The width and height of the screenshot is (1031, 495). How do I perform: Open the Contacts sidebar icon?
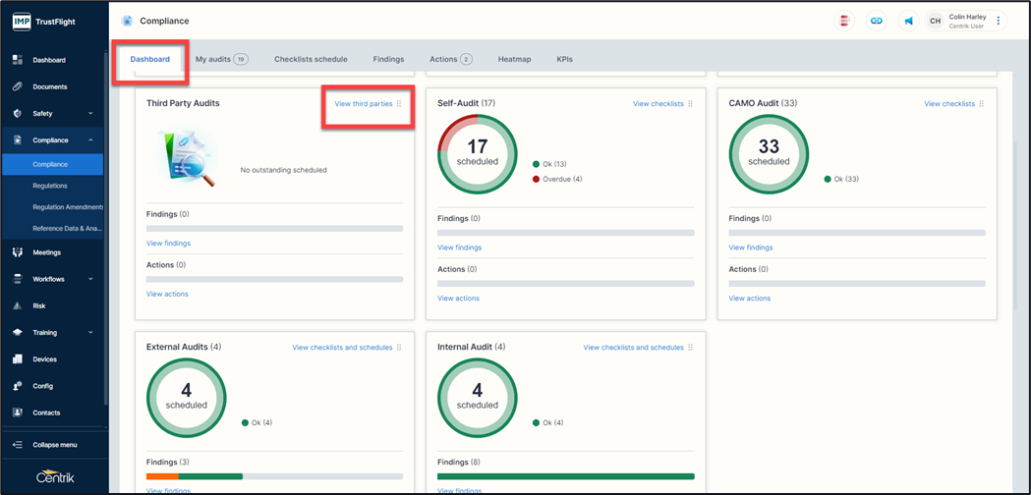19,412
